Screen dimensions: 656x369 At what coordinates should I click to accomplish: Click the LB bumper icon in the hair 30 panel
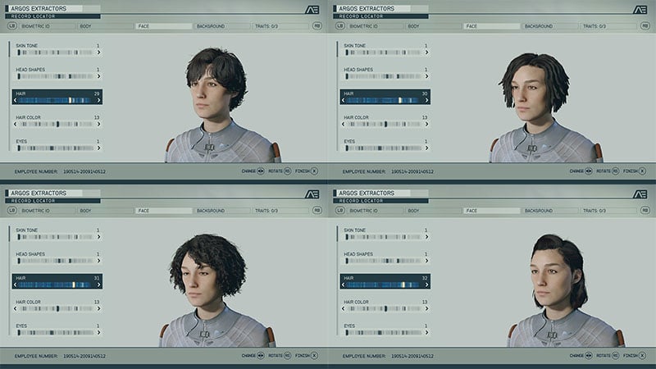(339, 26)
